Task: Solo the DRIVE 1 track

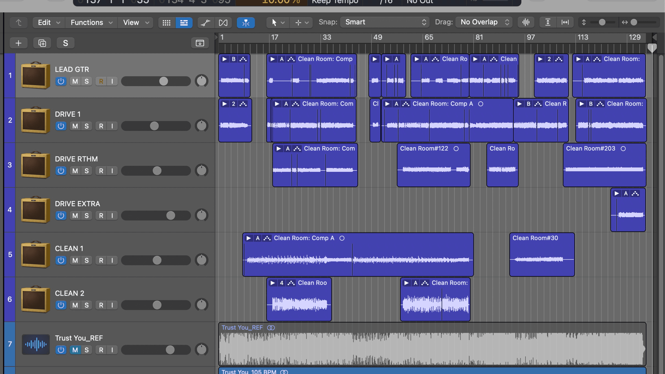Action: pos(87,126)
